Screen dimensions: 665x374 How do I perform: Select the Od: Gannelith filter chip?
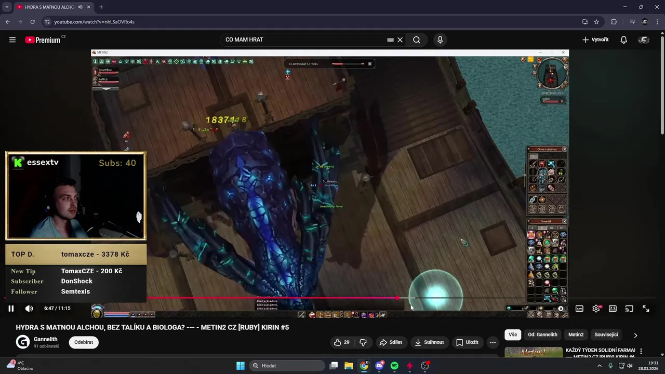click(542, 335)
